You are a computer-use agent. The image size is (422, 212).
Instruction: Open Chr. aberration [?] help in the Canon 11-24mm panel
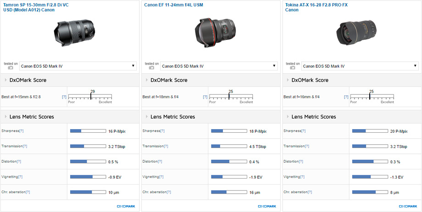(169, 192)
